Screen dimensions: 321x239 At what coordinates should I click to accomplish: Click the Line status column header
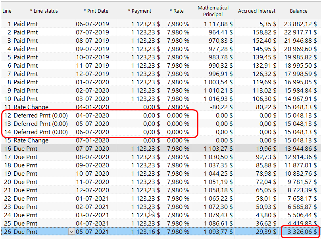click(44, 11)
